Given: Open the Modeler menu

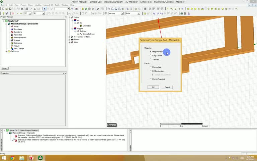Looking at the screenshot, I should coord(38,5).
